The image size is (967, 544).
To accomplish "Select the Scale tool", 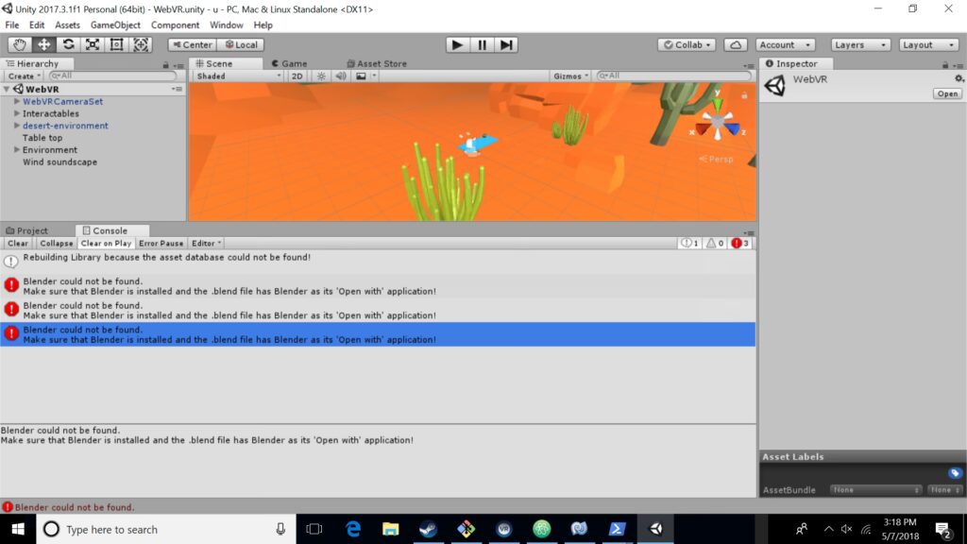I will [93, 44].
